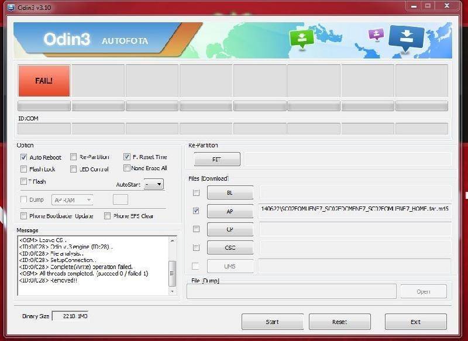This screenshot has height=341, width=468.
Task: Click the Message log scrollbar down arrow
Action: point(172,291)
